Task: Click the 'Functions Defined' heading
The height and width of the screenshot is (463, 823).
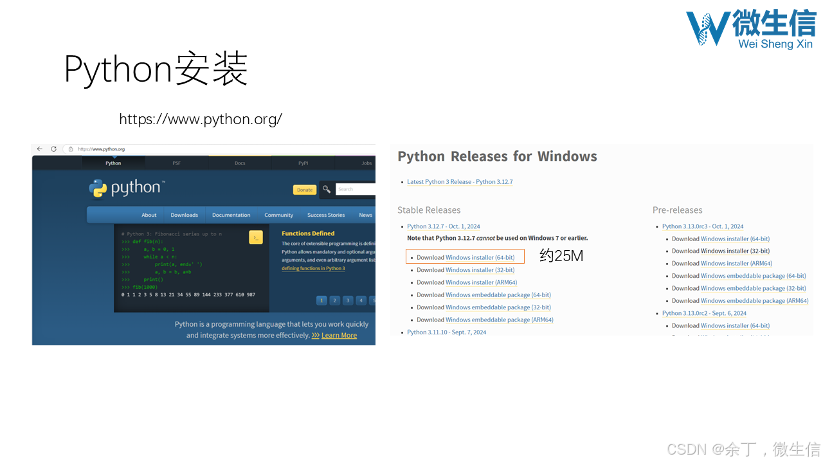Action: pos(308,233)
